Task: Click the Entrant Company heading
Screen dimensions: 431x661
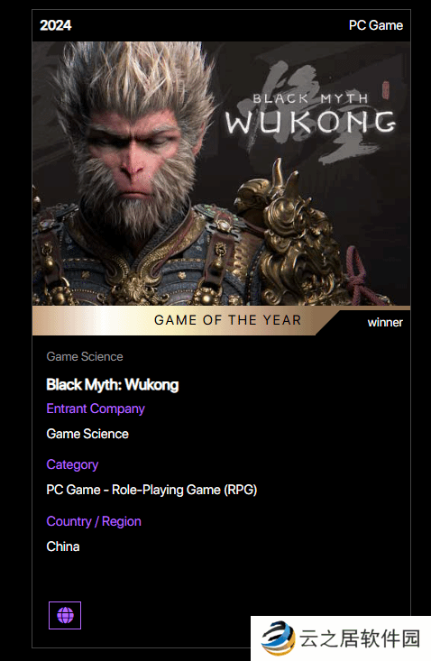Action: 96,409
